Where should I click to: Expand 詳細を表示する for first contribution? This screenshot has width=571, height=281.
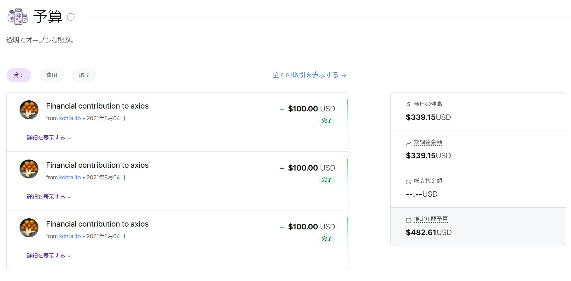(x=49, y=138)
